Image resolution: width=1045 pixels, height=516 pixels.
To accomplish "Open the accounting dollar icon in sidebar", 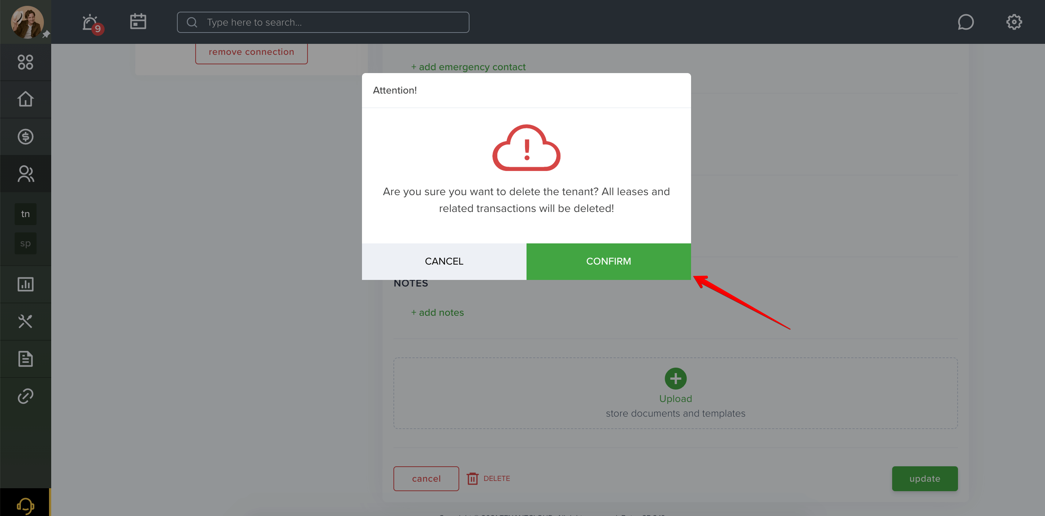I will point(25,137).
